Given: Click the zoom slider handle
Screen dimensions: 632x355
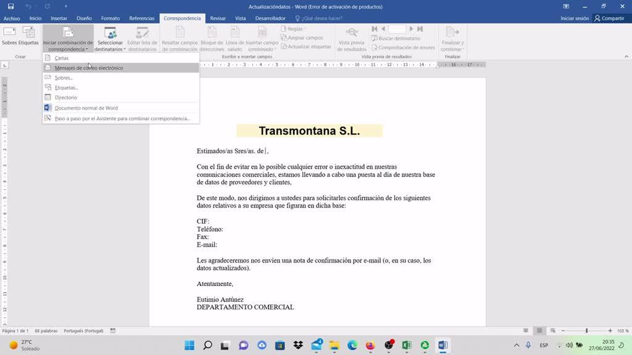Looking at the screenshot, I should tap(586, 331).
